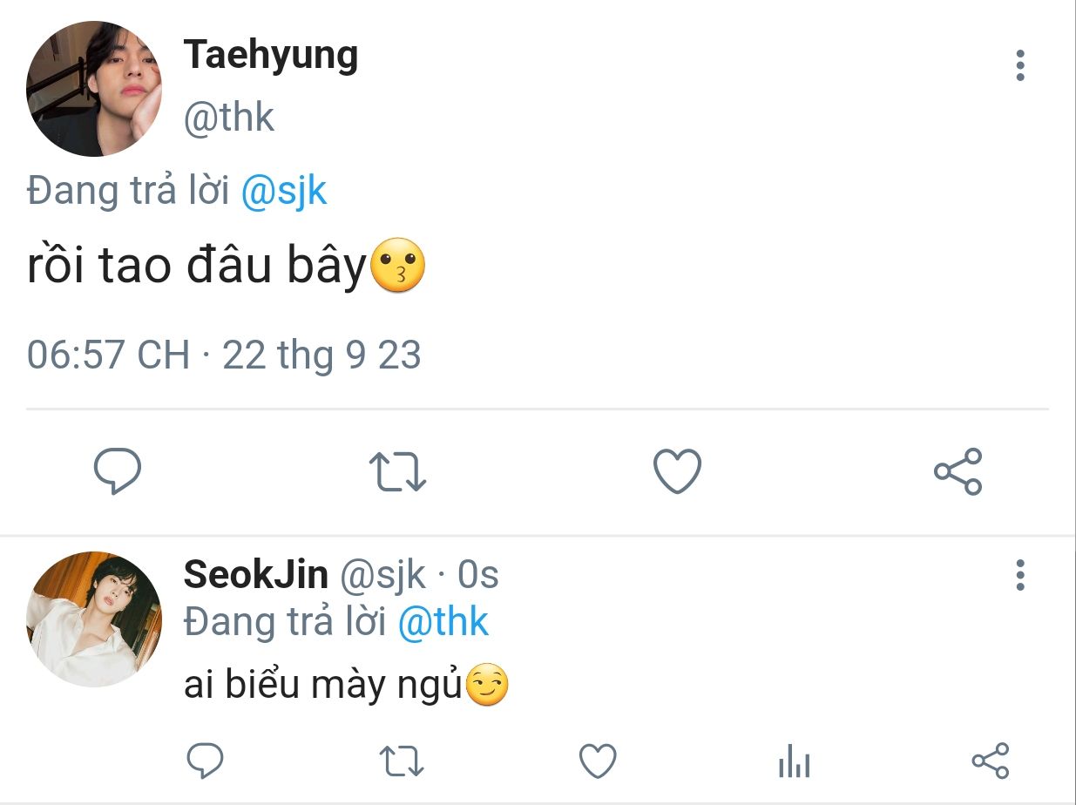This screenshot has height=805, width=1076.
Task: Open more options on Taehyung's tweet
Action: (1020, 65)
